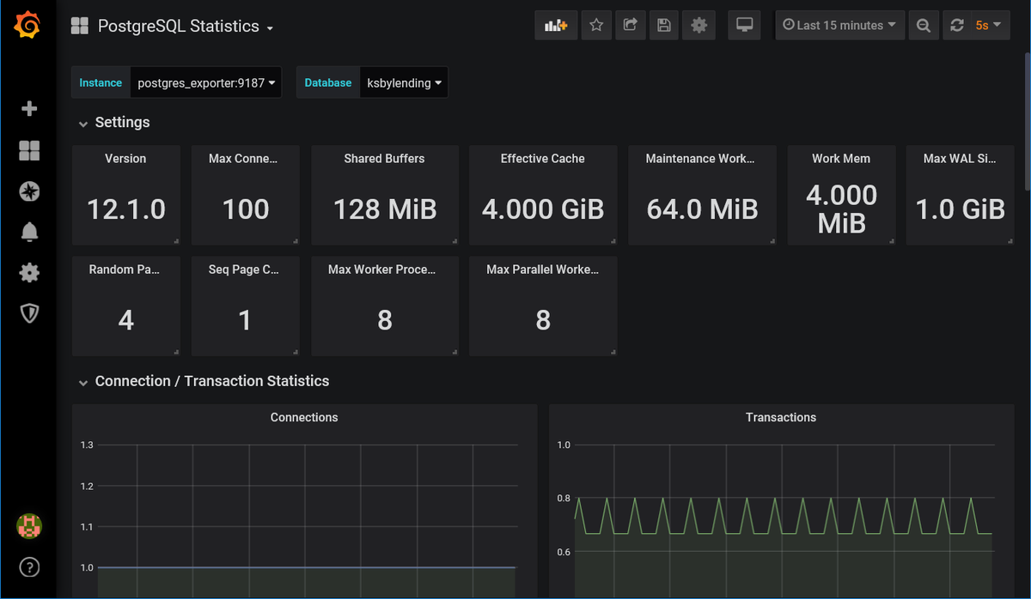
Task: Cycle view mode with monitor icon
Action: (744, 26)
